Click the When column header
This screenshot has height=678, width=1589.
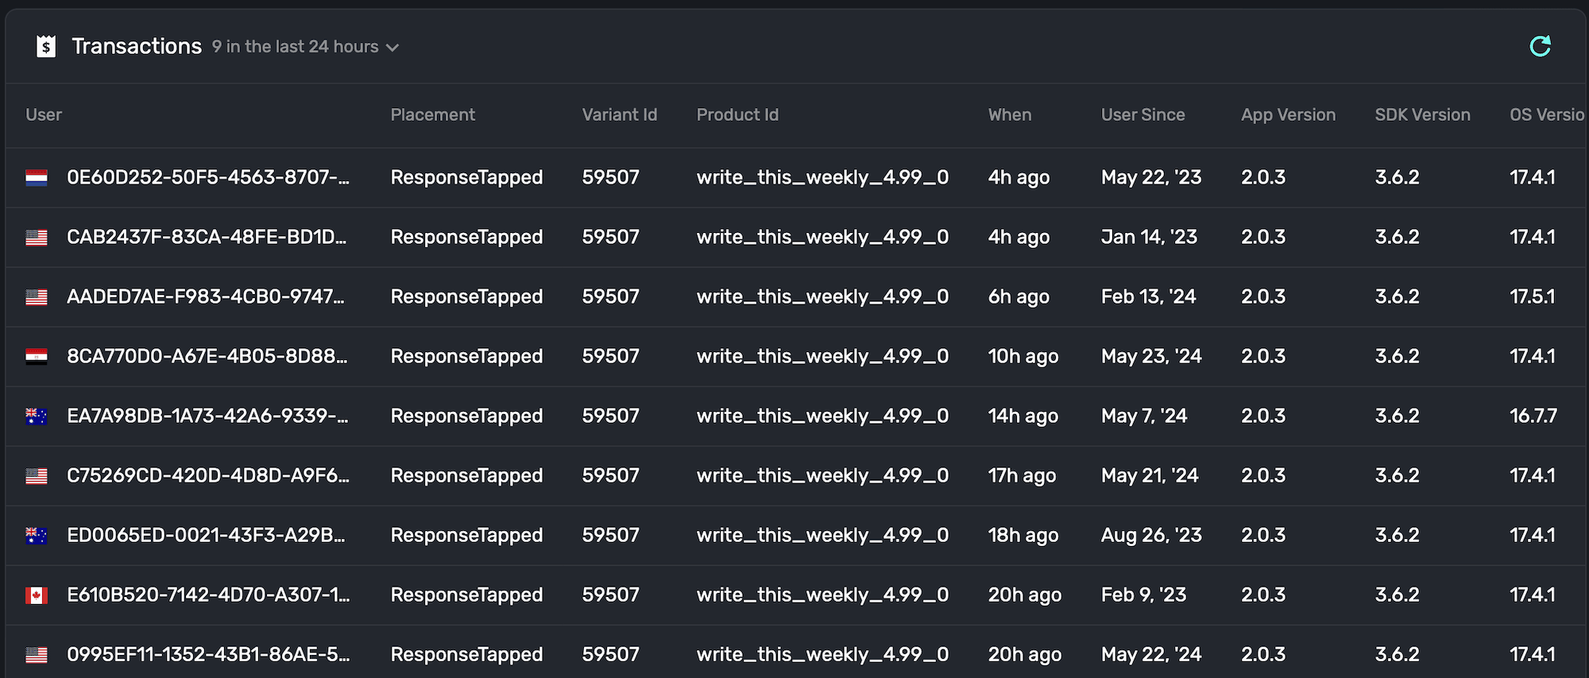(1009, 114)
